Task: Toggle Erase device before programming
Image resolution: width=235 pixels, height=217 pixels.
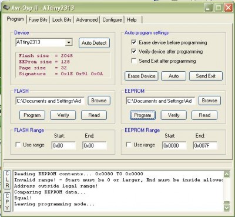Action: [134, 42]
